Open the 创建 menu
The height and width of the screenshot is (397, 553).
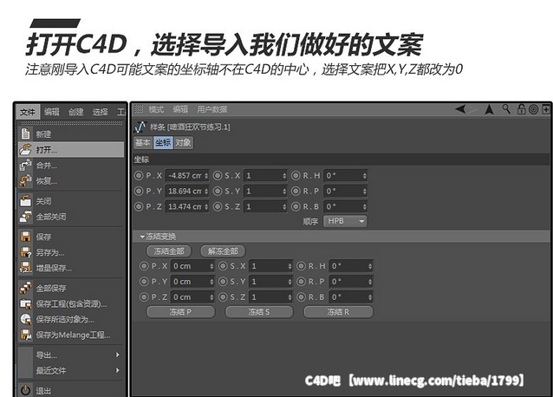(75, 112)
